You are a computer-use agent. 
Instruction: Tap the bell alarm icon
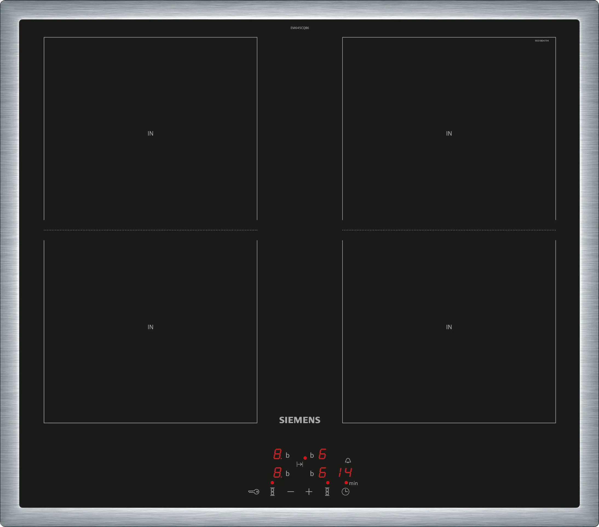pos(348,461)
